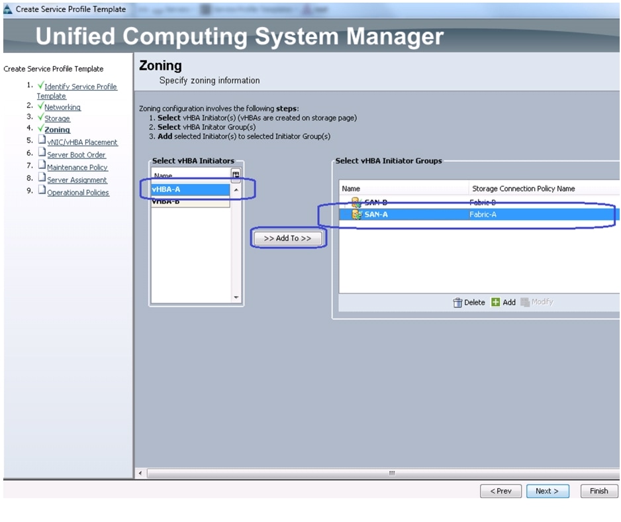
Task: Click the Delete label
Action: pos(475,303)
